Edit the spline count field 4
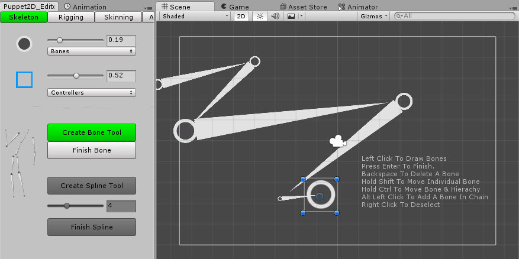This screenshot has width=519, height=259. pos(121,206)
